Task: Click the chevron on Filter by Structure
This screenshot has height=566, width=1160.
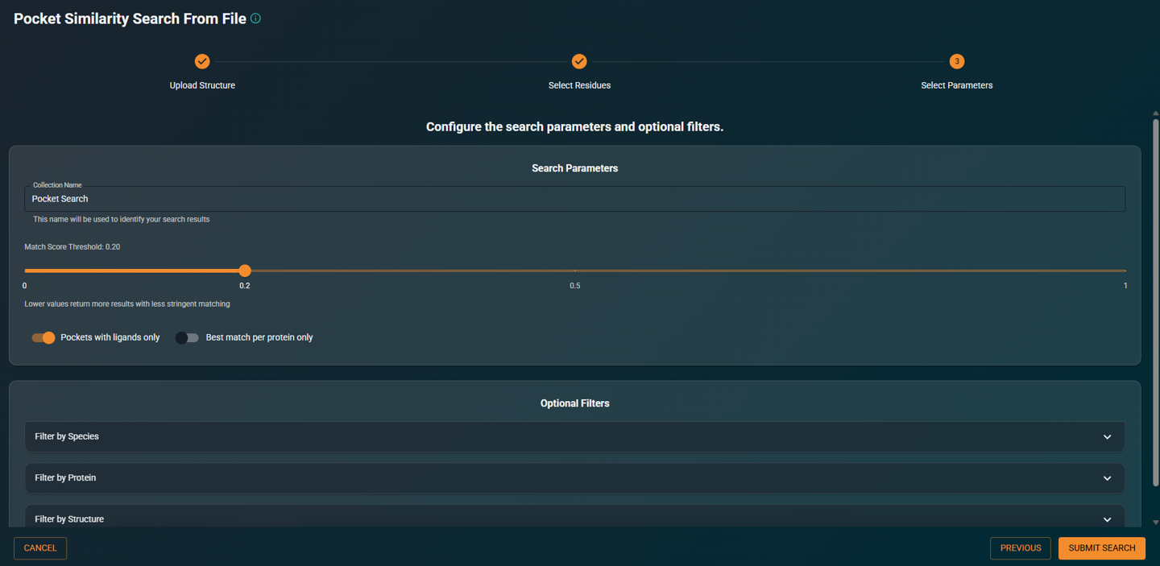Action: pyautogui.click(x=1107, y=518)
